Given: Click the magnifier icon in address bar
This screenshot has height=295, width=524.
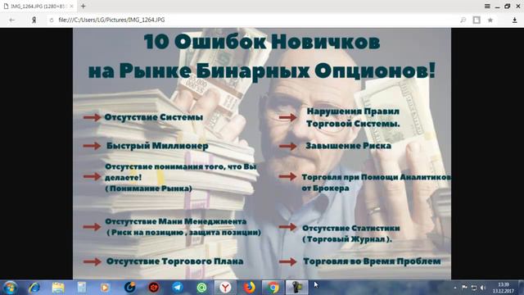Looking at the screenshot, I should 463,20.
